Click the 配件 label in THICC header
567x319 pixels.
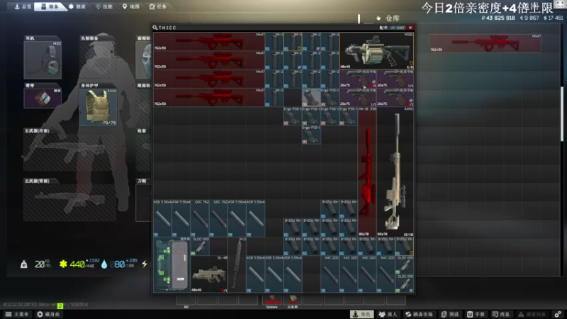coord(383,28)
